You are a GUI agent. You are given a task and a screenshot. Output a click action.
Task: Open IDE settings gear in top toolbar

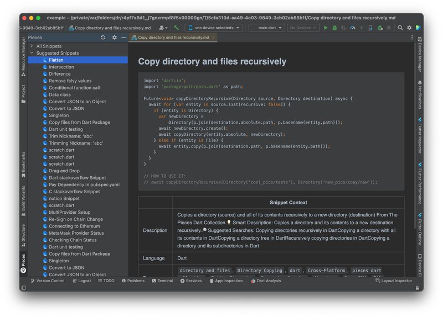click(x=409, y=28)
